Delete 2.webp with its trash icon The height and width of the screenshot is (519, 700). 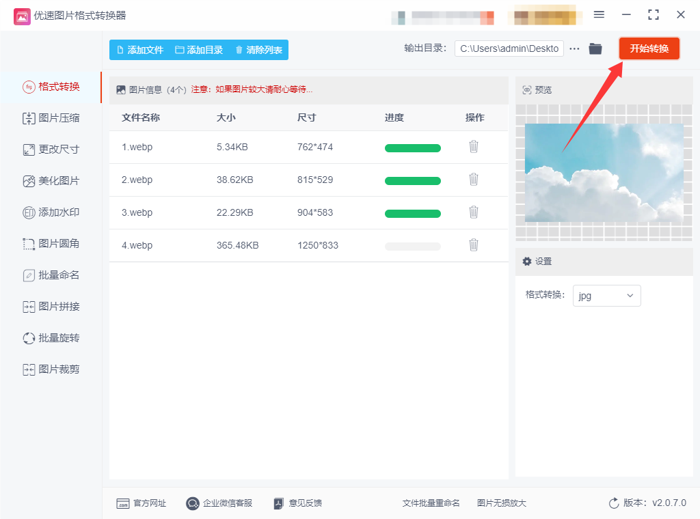[474, 179]
